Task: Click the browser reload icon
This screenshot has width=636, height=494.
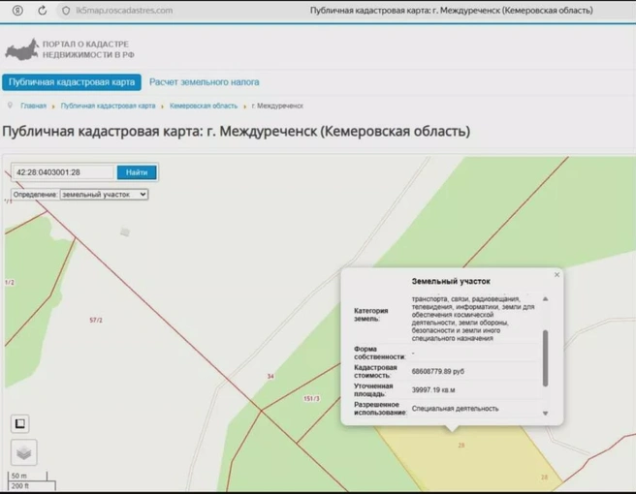Action: click(43, 11)
